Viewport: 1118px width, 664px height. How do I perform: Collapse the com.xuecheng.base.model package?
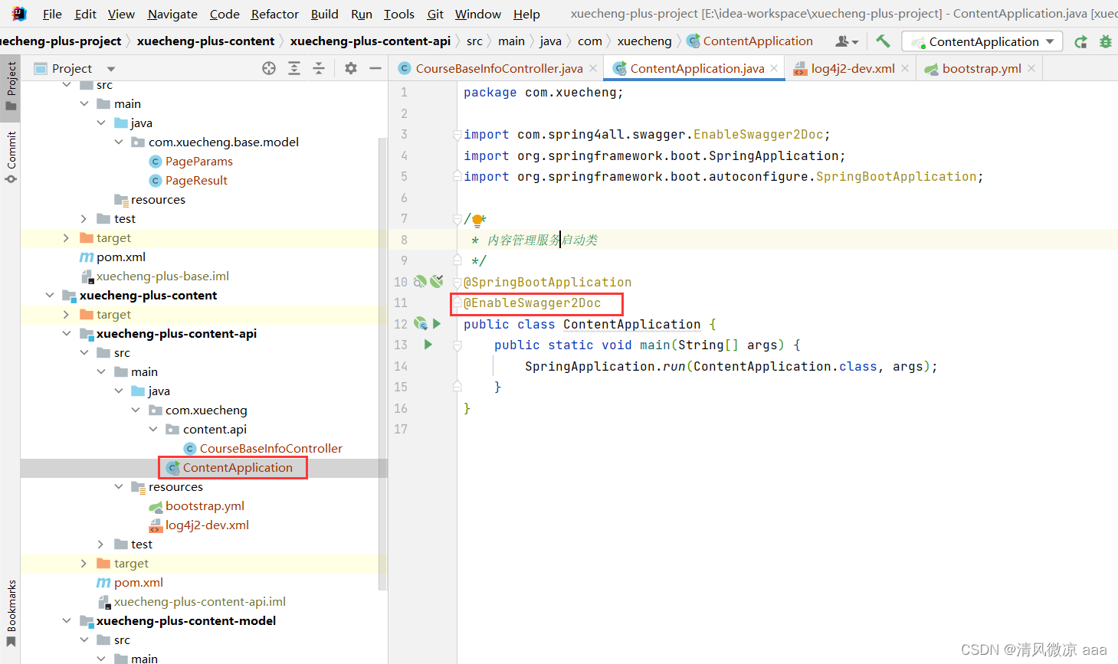(x=119, y=142)
